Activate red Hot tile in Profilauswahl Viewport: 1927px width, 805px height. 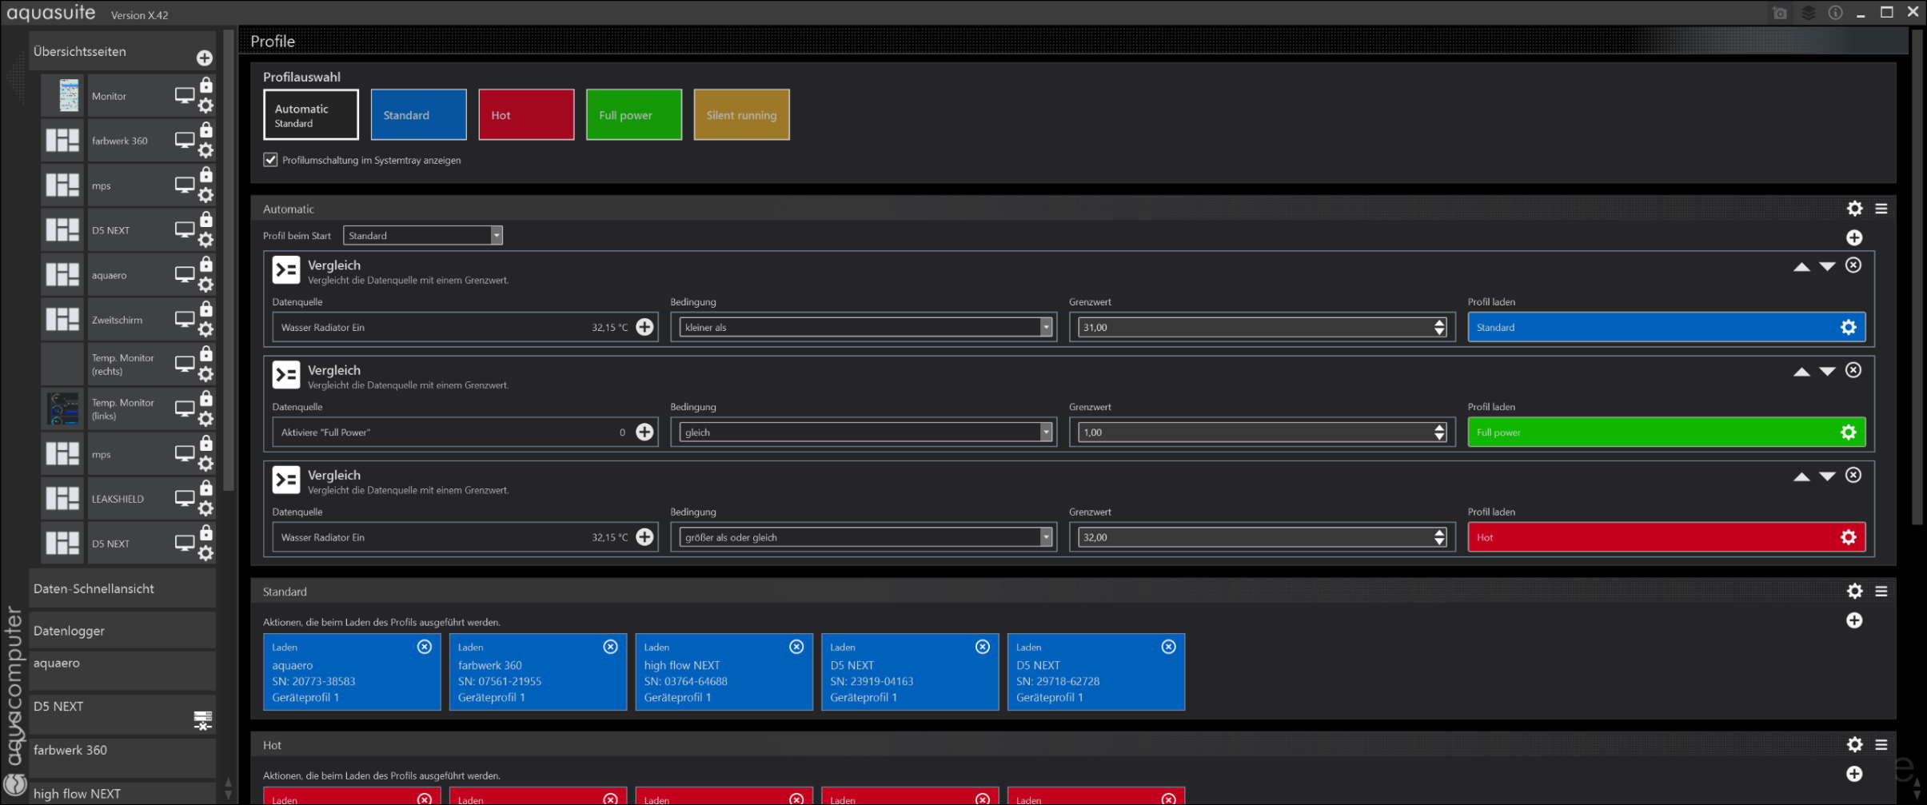(526, 114)
